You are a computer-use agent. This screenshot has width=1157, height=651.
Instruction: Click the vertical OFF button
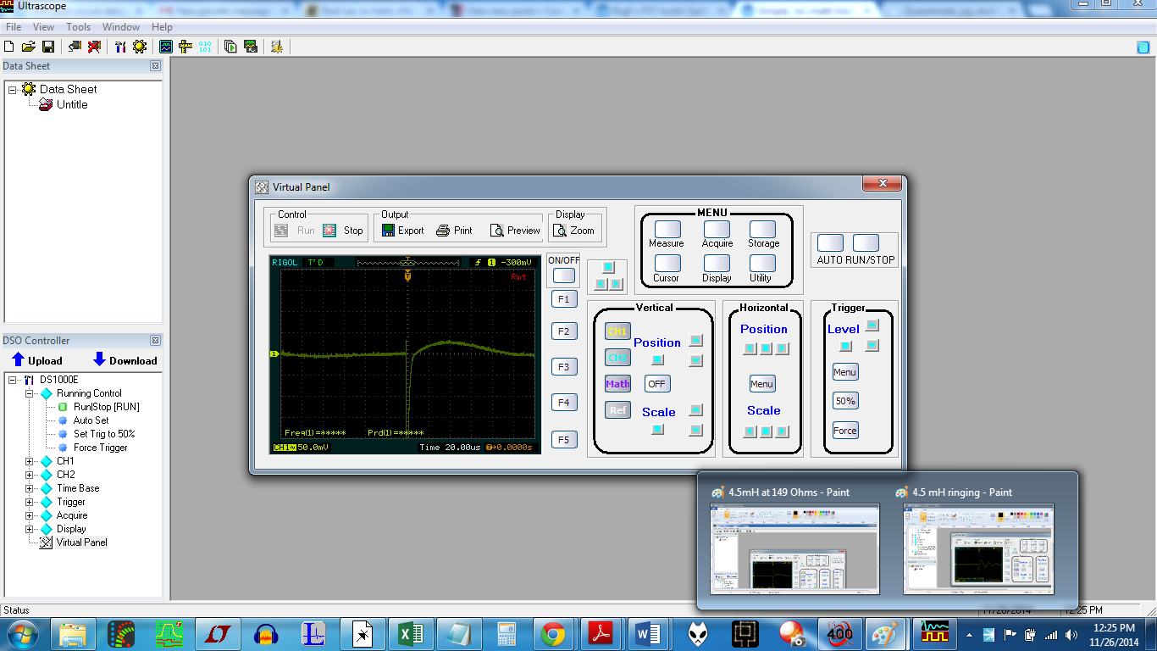(656, 384)
